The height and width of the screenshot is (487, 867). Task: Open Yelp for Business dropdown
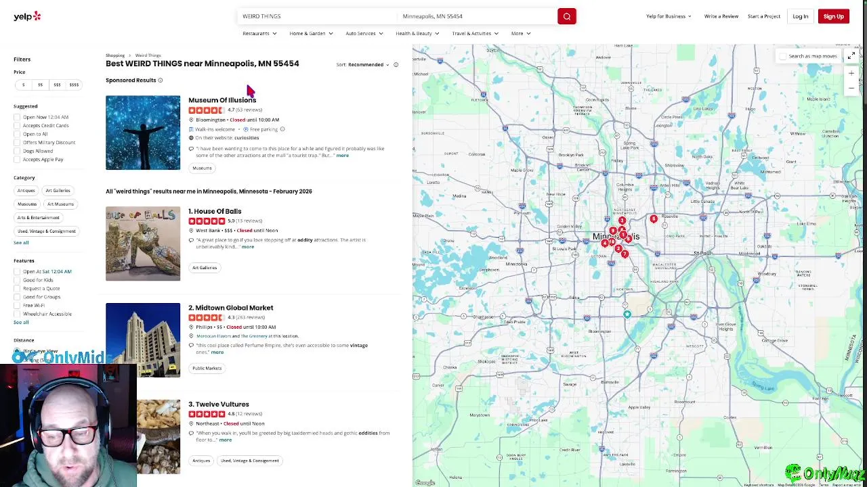669,16
